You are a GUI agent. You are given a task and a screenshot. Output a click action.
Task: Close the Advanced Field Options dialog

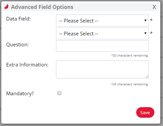point(154,7)
